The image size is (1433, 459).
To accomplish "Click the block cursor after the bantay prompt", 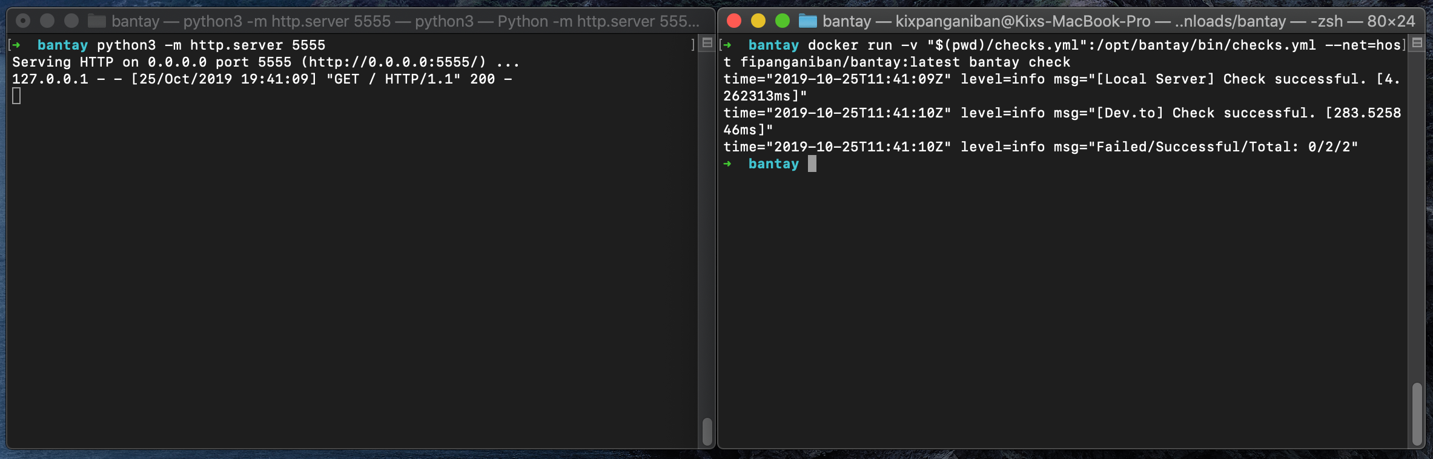I will pos(812,164).
